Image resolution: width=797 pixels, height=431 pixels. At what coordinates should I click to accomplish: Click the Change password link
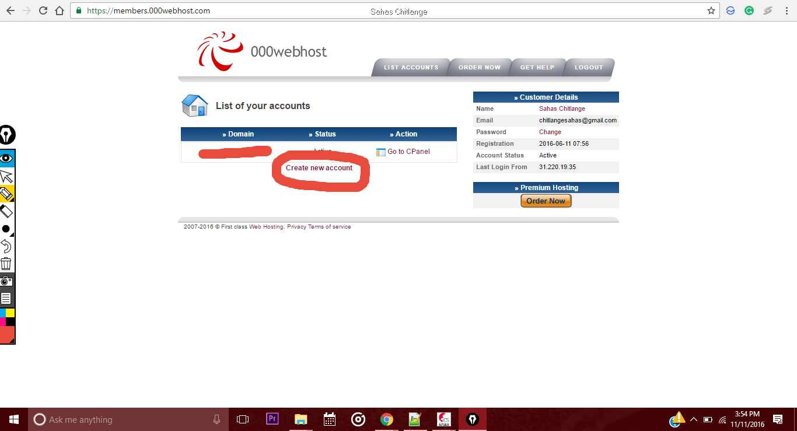(x=550, y=132)
